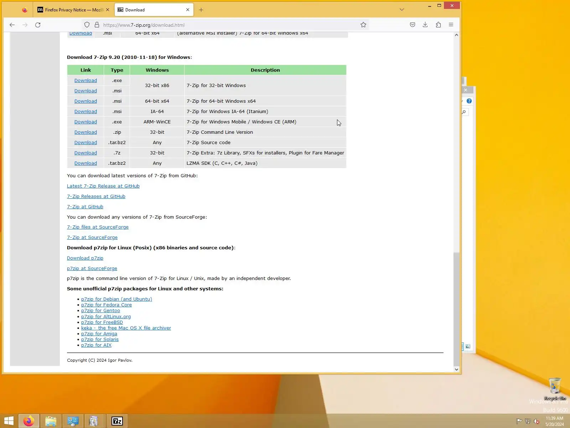Screen dimensions: 570x428
Task: Download the IA-64 Itanium installer
Action: pyautogui.click(x=85, y=112)
